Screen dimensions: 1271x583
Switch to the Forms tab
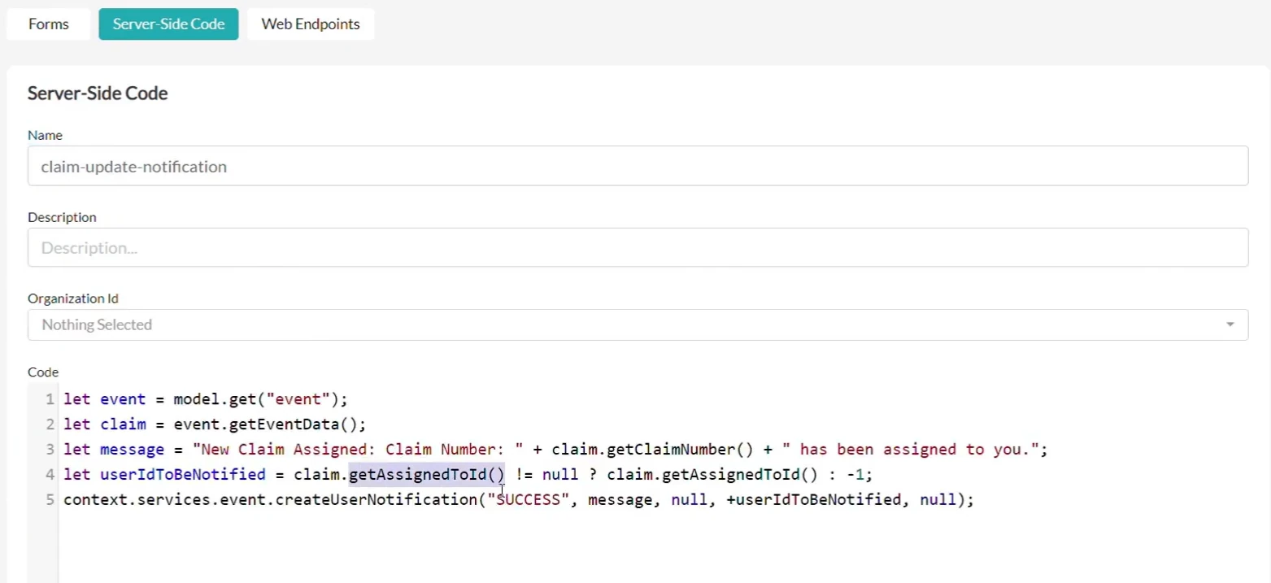pos(48,24)
